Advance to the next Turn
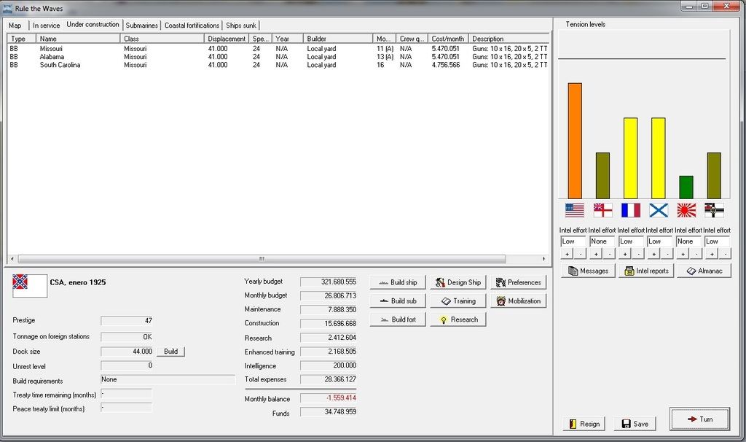The image size is (746, 442). 699,419
